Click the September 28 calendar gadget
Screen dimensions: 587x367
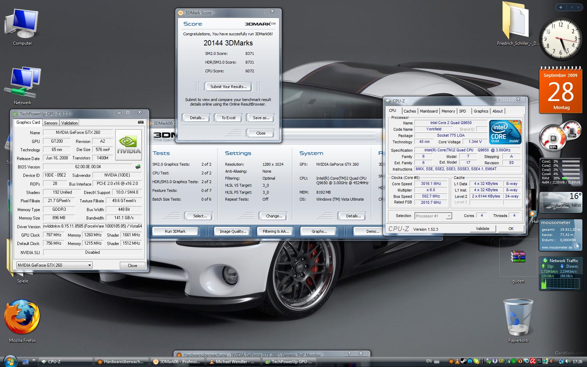coord(561,91)
